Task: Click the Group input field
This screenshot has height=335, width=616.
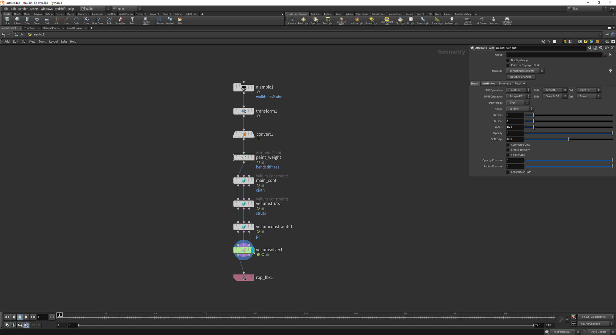Action: click(554, 55)
